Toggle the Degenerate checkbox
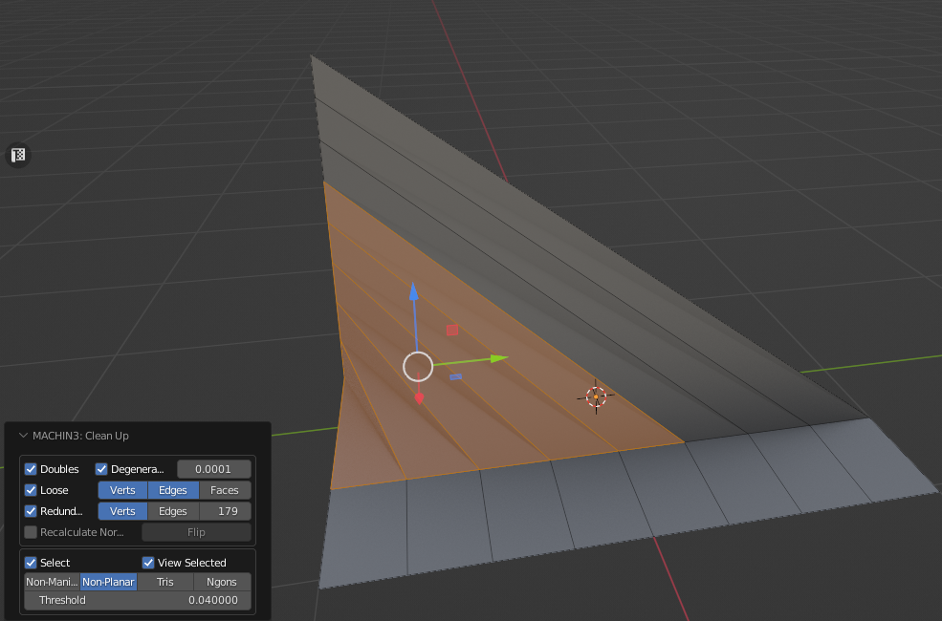This screenshot has width=942, height=621. (101, 469)
